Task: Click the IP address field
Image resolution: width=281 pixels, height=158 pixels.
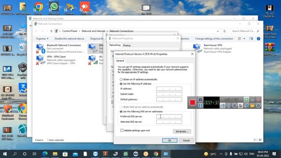Action: click(x=169, y=89)
